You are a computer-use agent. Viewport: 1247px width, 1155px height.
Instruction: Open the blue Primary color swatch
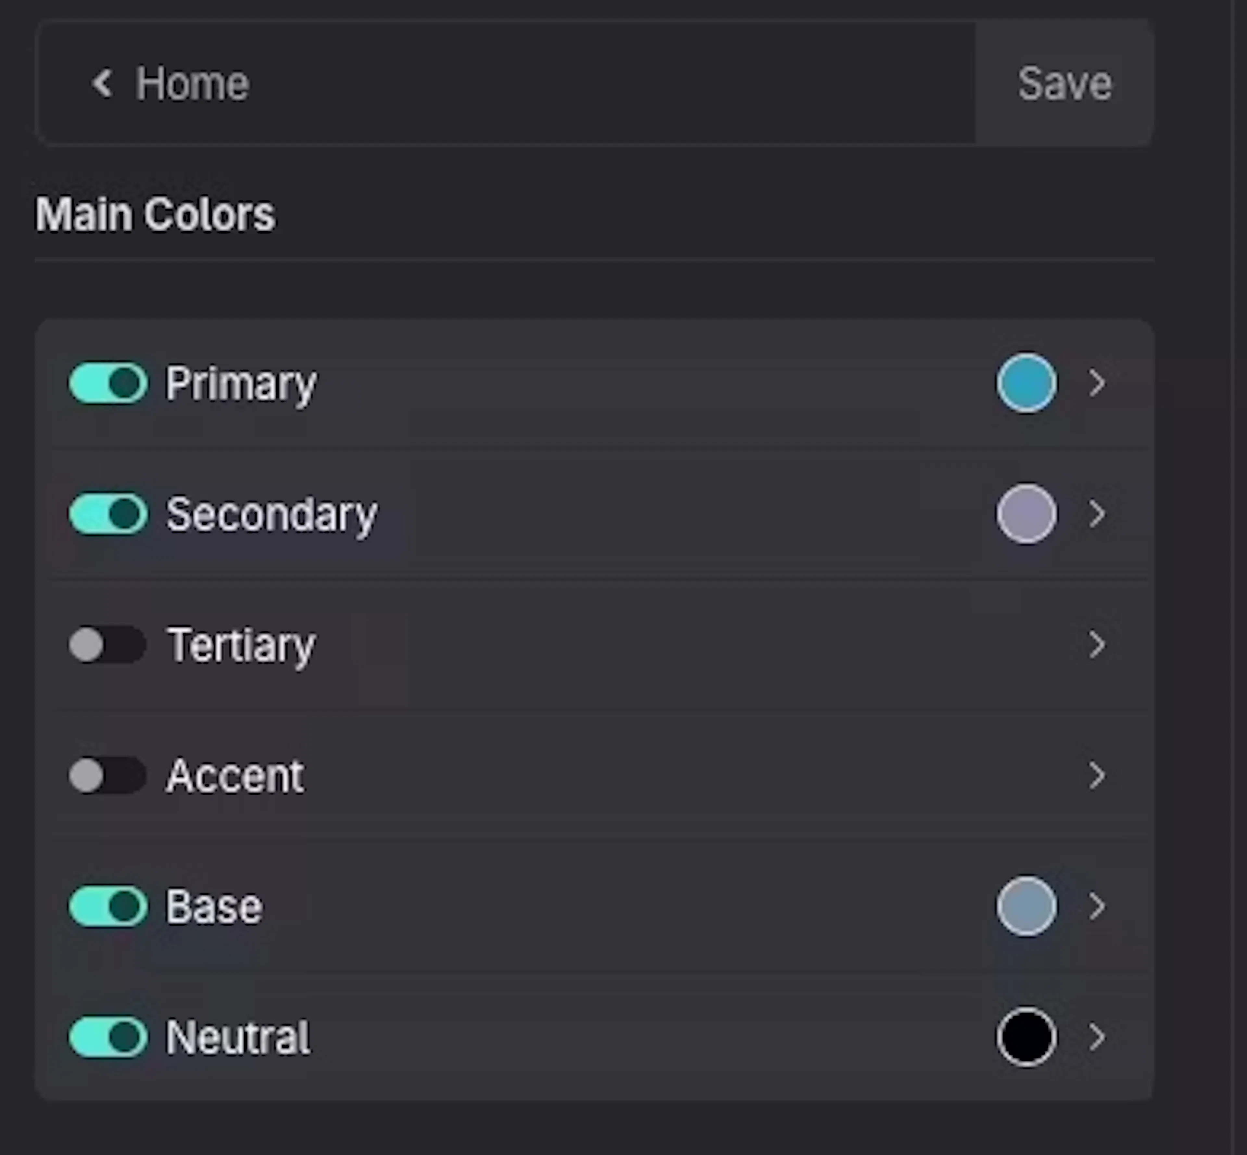(1027, 382)
